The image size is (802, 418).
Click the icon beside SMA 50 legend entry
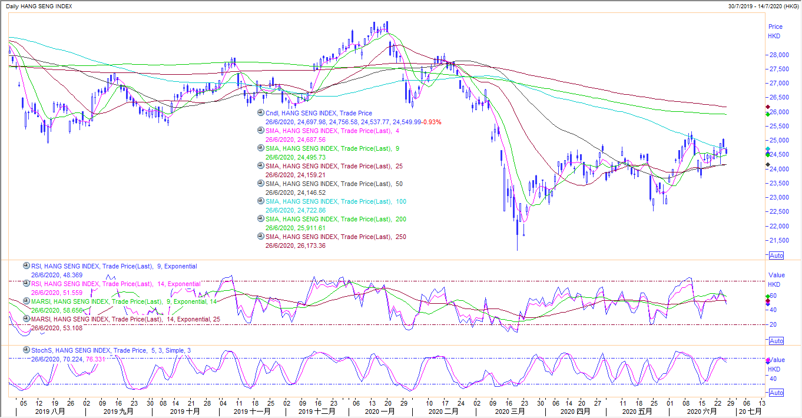[261, 184]
